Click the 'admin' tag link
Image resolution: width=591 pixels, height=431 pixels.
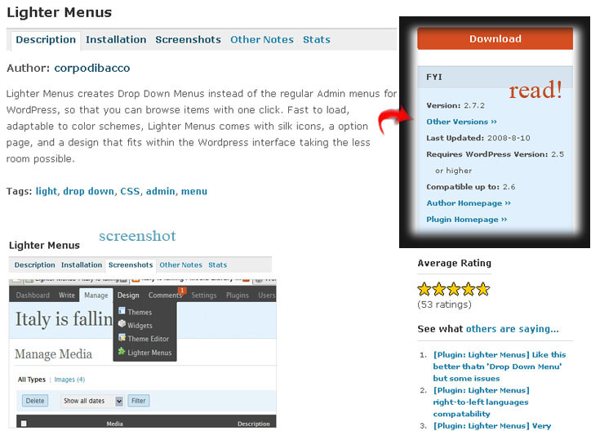[x=161, y=191]
